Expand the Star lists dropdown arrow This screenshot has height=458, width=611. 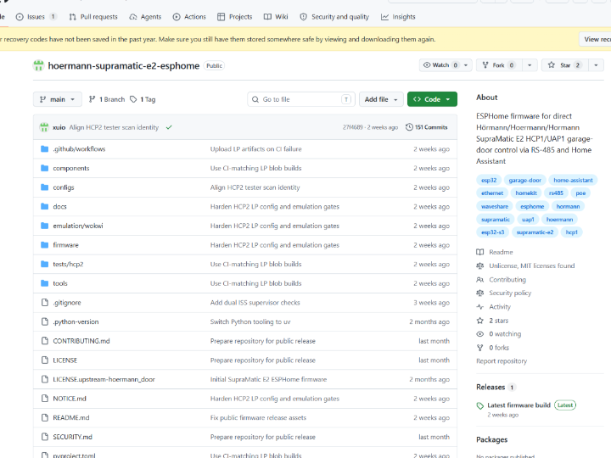[x=596, y=65]
